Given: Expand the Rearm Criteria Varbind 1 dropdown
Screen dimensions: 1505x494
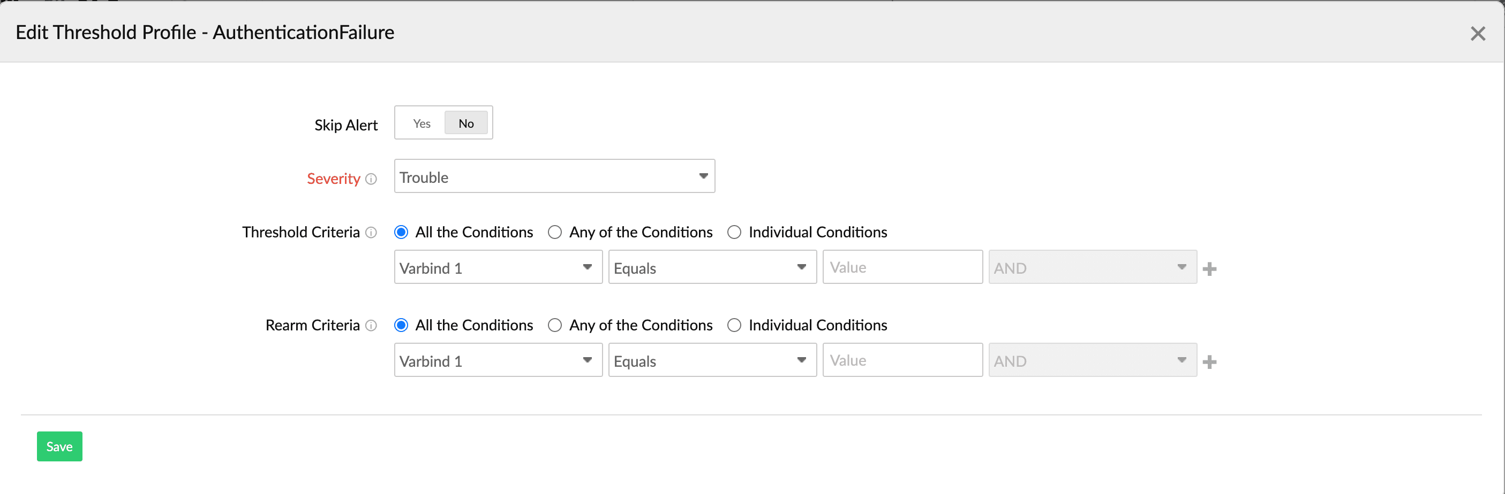Looking at the screenshot, I should (498, 361).
